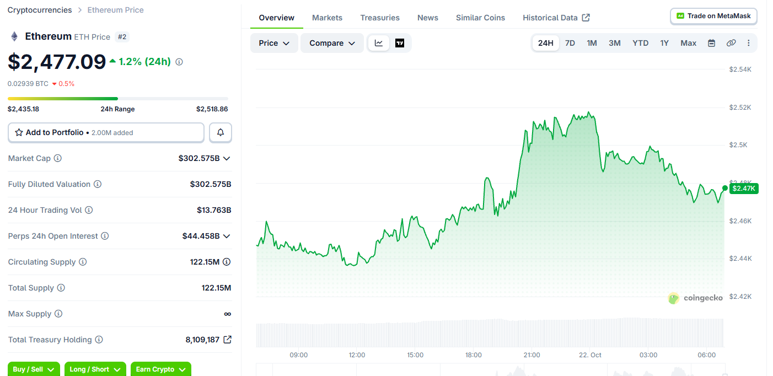Open the Similar Coins tab
The image size is (773, 376).
point(480,18)
